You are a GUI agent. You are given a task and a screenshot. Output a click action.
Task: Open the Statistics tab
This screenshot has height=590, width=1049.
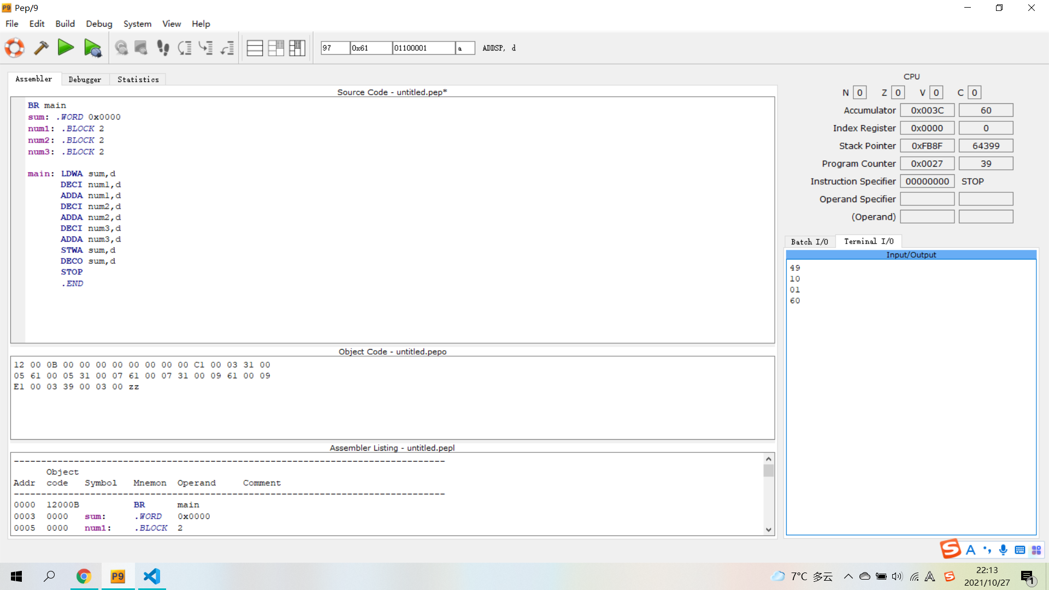(x=138, y=80)
